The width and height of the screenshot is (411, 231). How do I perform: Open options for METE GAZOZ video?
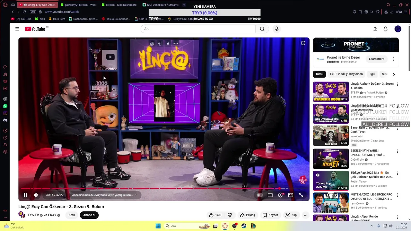(x=397, y=195)
